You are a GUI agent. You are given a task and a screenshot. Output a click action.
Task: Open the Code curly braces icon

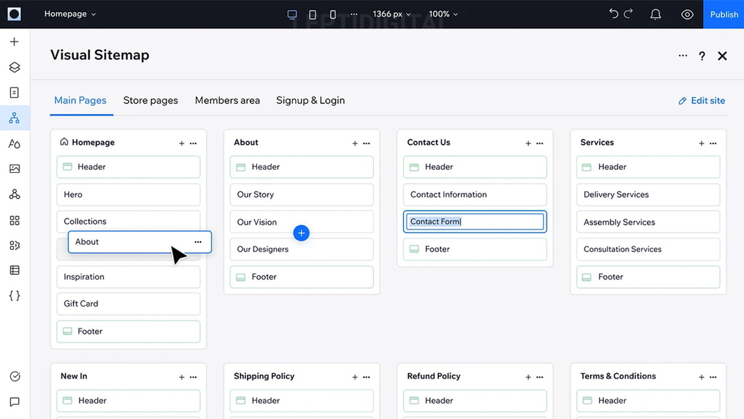coord(15,296)
